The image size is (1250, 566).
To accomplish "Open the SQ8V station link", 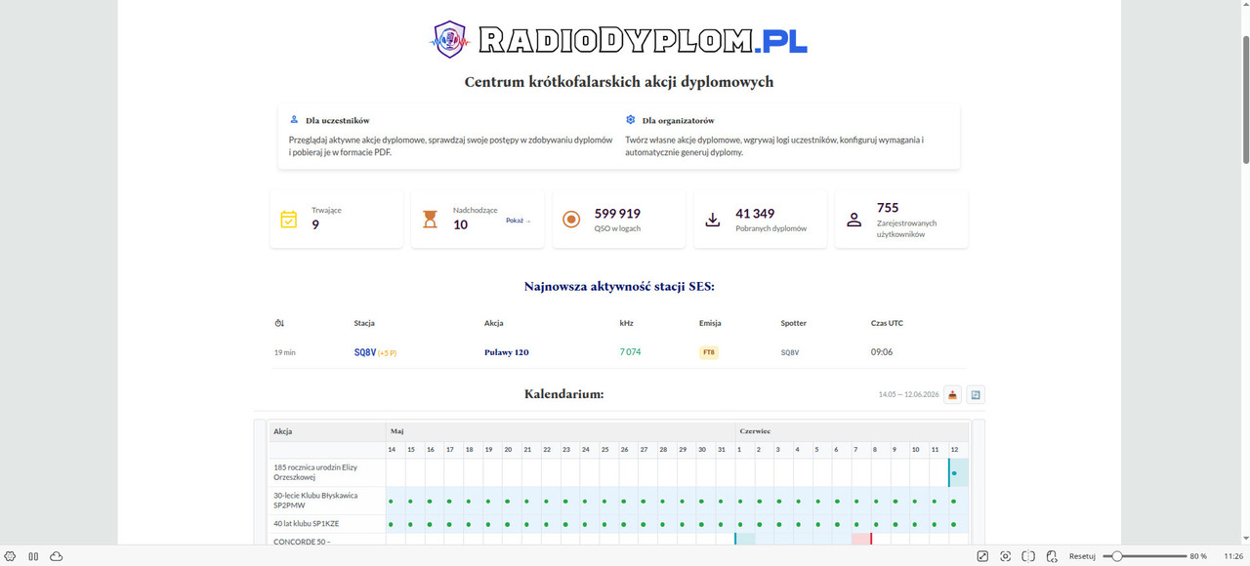I will tap(364, 352).
